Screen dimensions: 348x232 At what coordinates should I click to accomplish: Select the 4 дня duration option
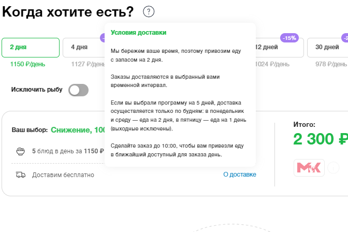84,48
